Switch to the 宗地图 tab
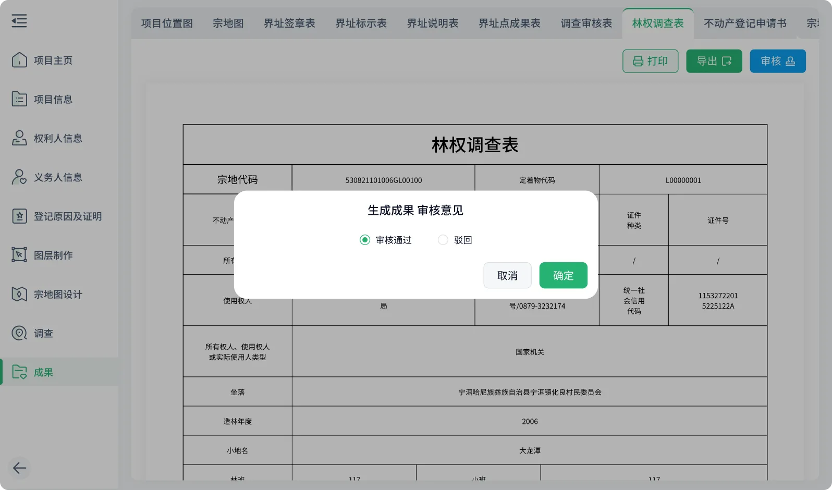The image size is (832, 490). pos(228,23)
